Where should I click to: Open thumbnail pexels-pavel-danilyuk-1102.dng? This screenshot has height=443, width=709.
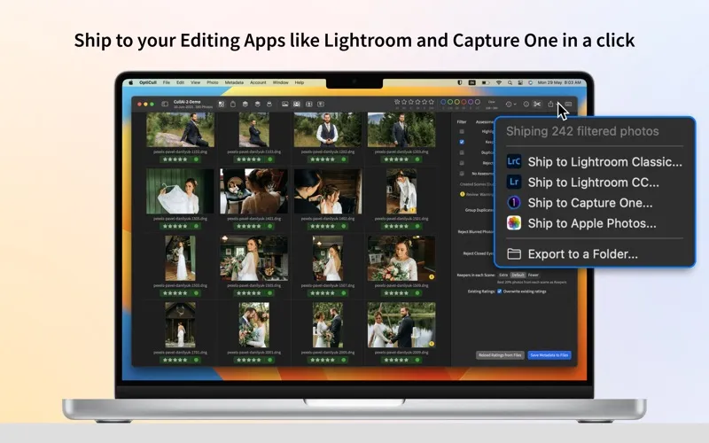(181, 130)
